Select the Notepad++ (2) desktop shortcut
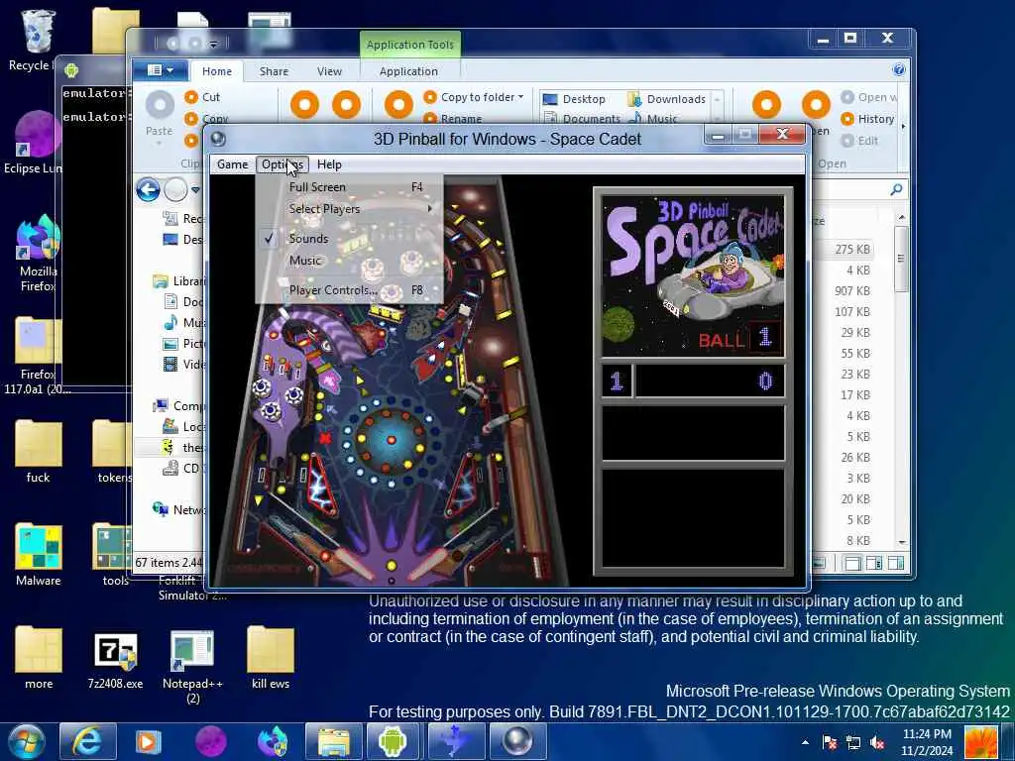Viewport: 1015px width, 761px height. coord(192,667)
